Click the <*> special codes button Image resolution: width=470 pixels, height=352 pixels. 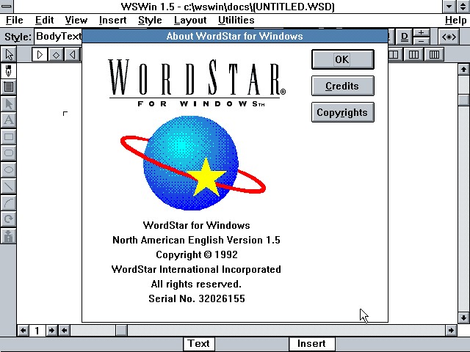pyautogui.click(x=448, y=37)
